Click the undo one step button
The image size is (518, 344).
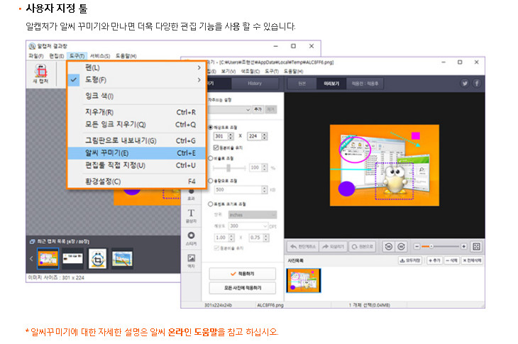(x=303, y=247)
